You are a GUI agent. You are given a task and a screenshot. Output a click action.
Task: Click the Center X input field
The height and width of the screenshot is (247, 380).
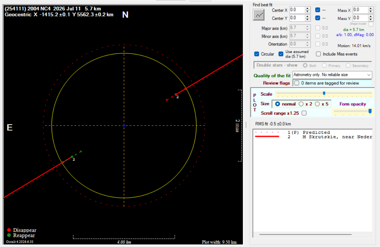coord(297,10)
